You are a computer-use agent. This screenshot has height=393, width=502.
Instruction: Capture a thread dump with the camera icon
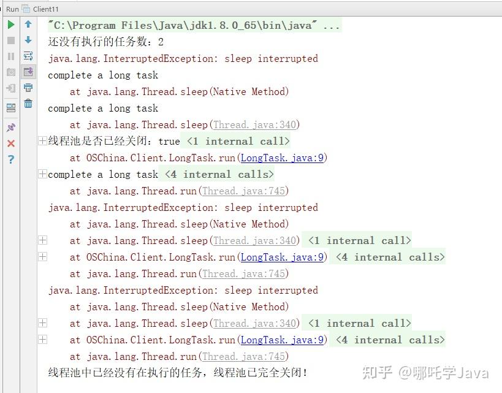pyautogui.click(x=9, y=72)
